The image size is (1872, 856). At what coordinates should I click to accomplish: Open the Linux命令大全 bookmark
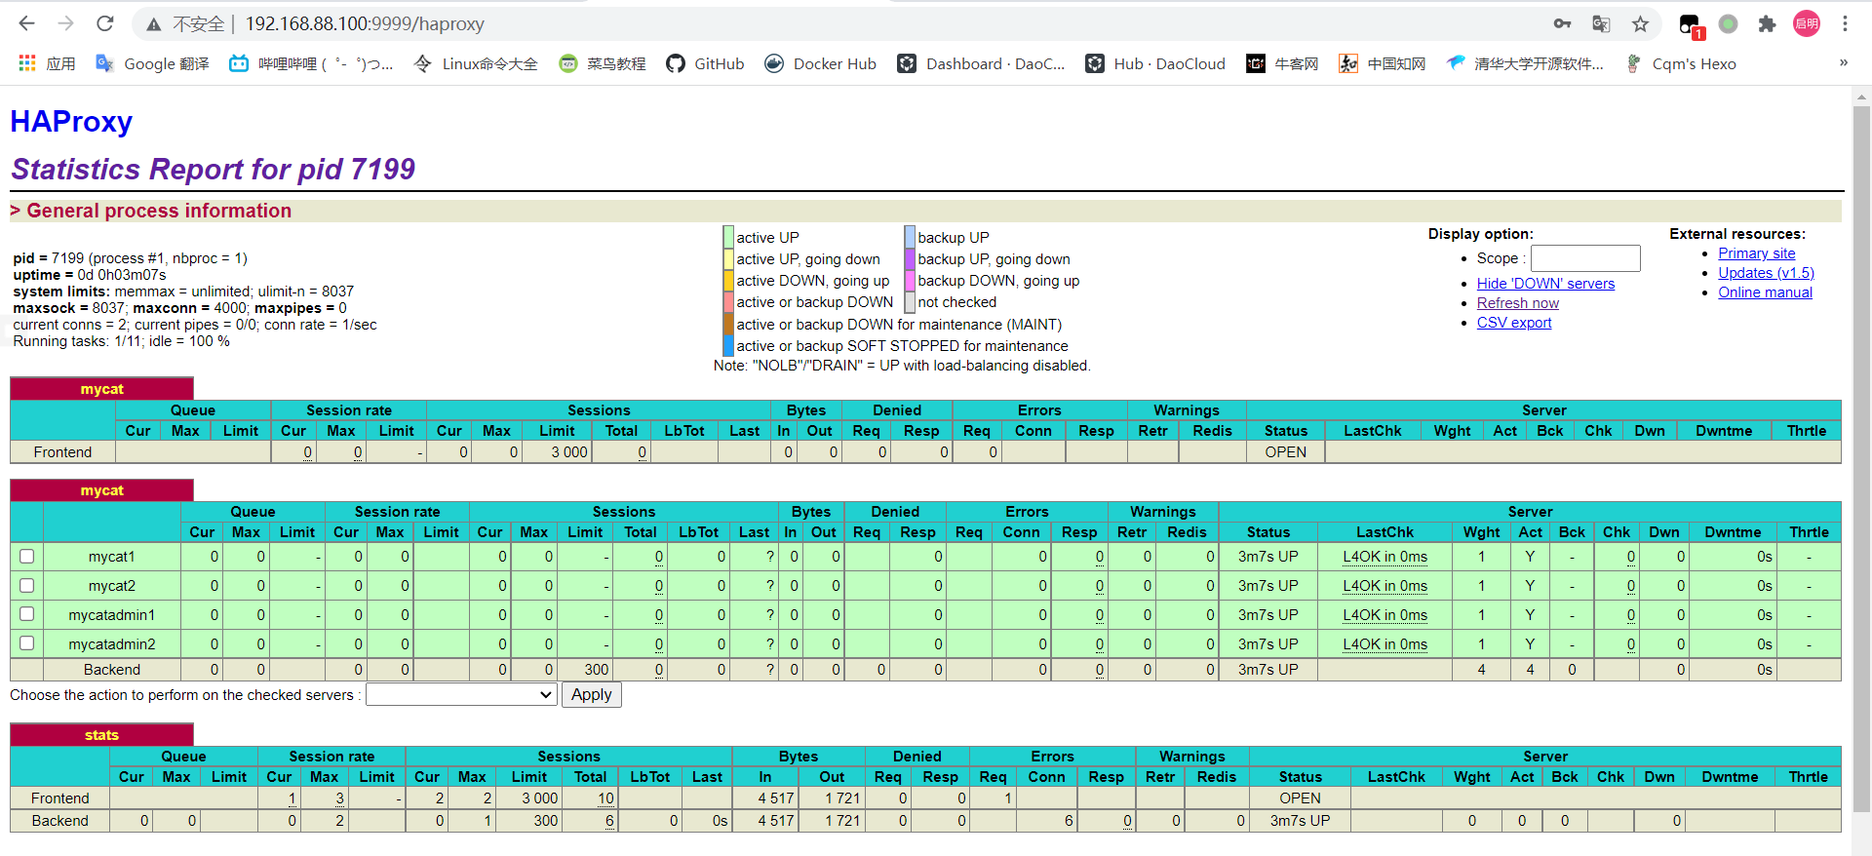tap(476, 63)
